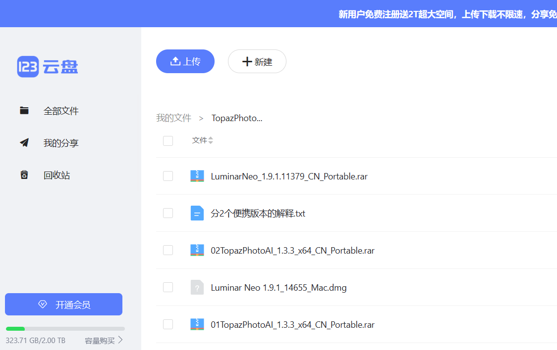The image size is (557, 350).
Task: Click the top promotional banner text
Action: pos(447,14)
